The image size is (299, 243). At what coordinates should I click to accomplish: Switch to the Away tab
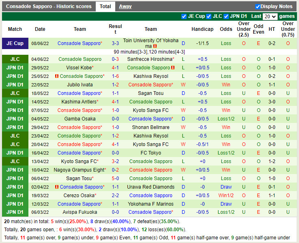coord(125,6)
